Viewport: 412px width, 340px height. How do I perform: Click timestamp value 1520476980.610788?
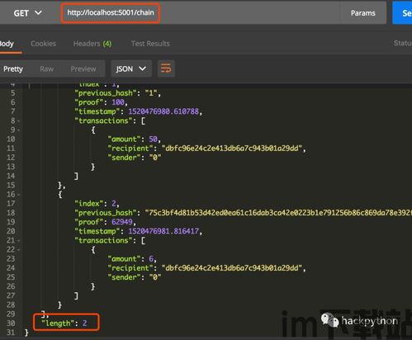(163, 111)
